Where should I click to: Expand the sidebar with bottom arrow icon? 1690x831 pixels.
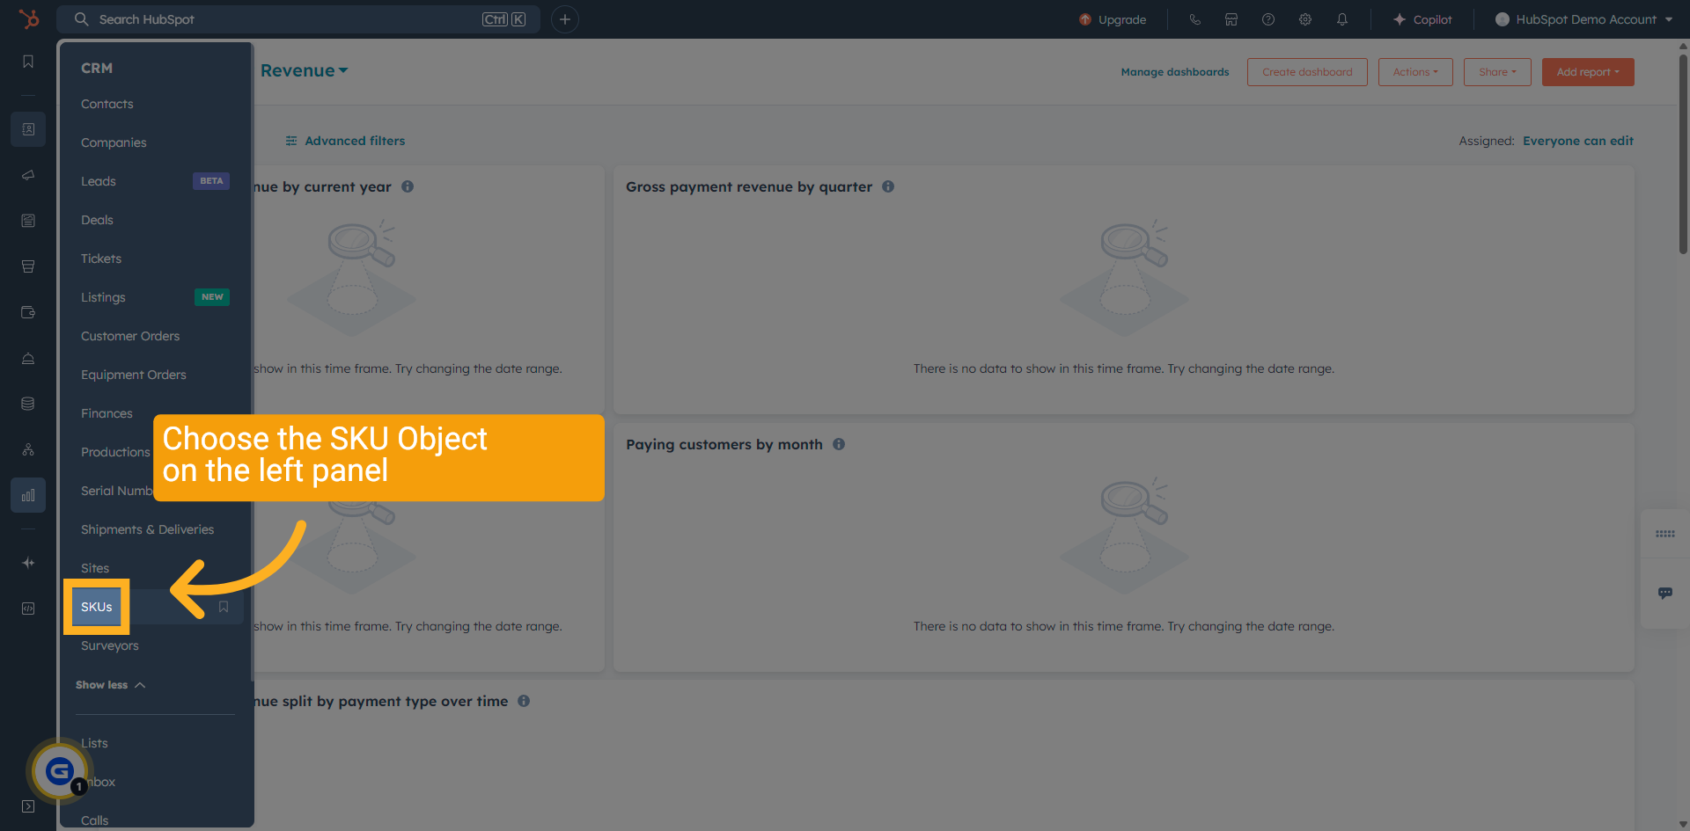[x=28, y=806]
